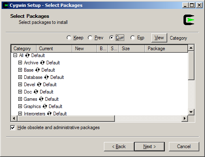Viewport: 205px width, 157px height.
Task: Proceed with the Next button
Action: pyautogui.click(x=149, y=146)
